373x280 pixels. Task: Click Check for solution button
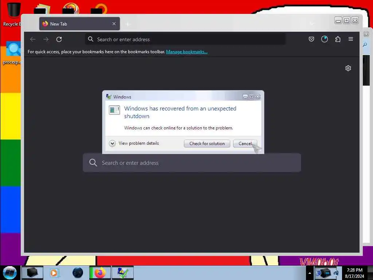point(207,144)
